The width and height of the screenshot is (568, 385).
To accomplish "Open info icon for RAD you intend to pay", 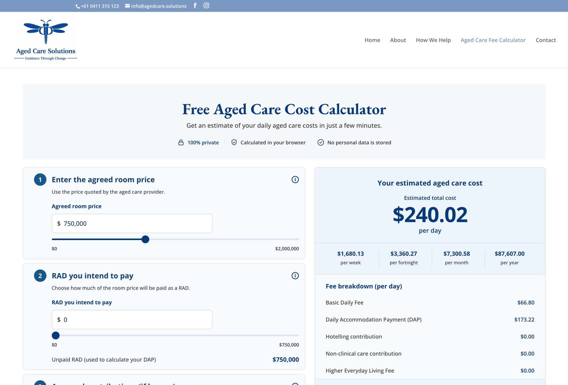I will click(x=295, y=276).
